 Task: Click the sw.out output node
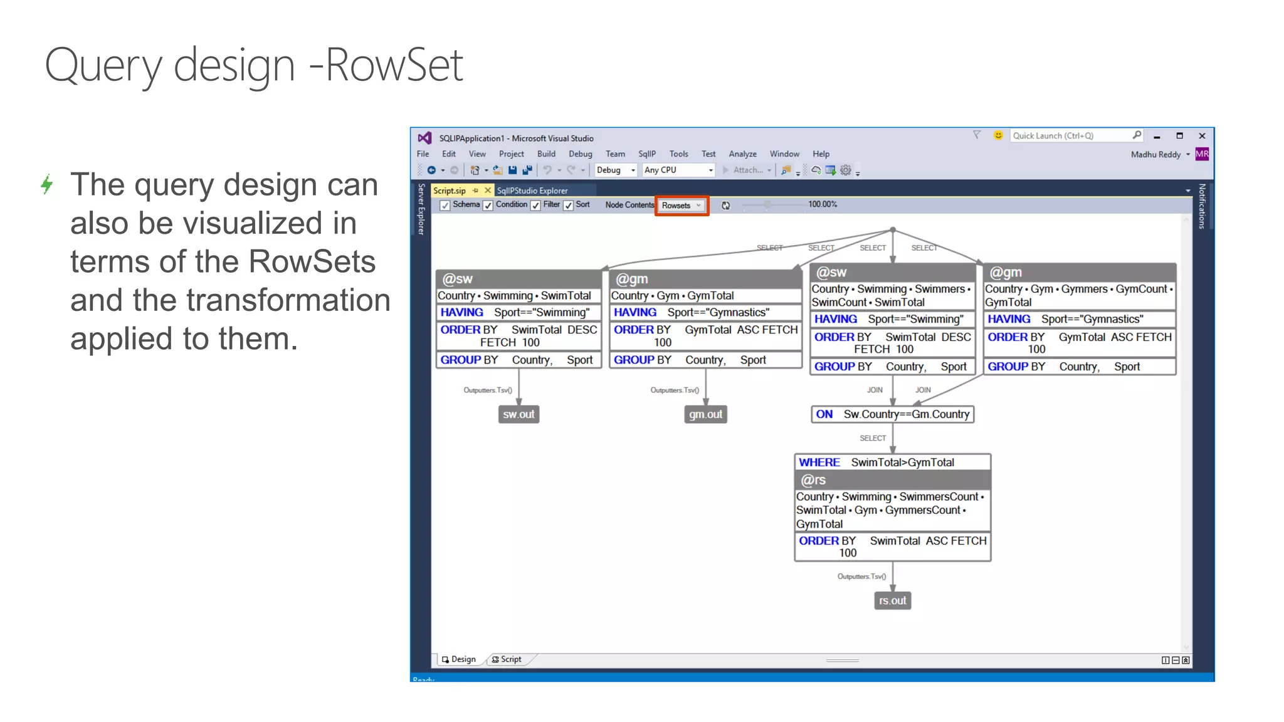tap(518, 414)
